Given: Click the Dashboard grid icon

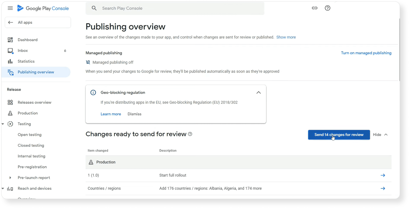Looking at the screenshot, I should point(10,40).
